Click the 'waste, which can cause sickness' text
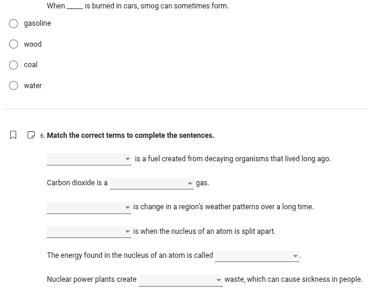The height and width of the screenshot is (292, 368). (x=293, y=279)
